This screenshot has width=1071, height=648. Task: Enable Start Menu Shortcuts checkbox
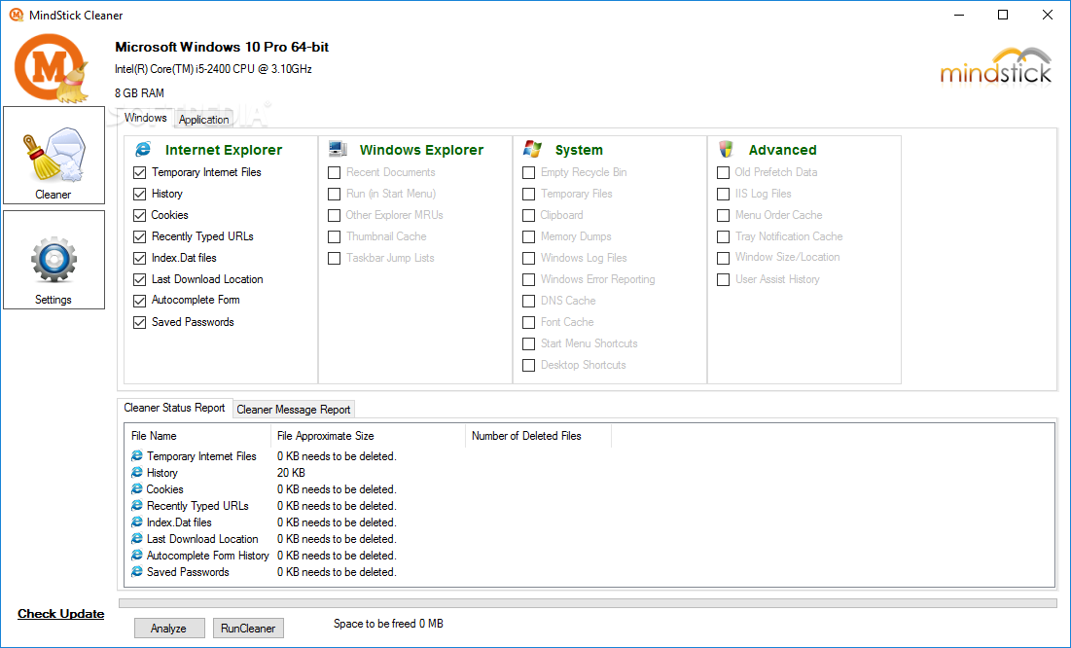528,343
